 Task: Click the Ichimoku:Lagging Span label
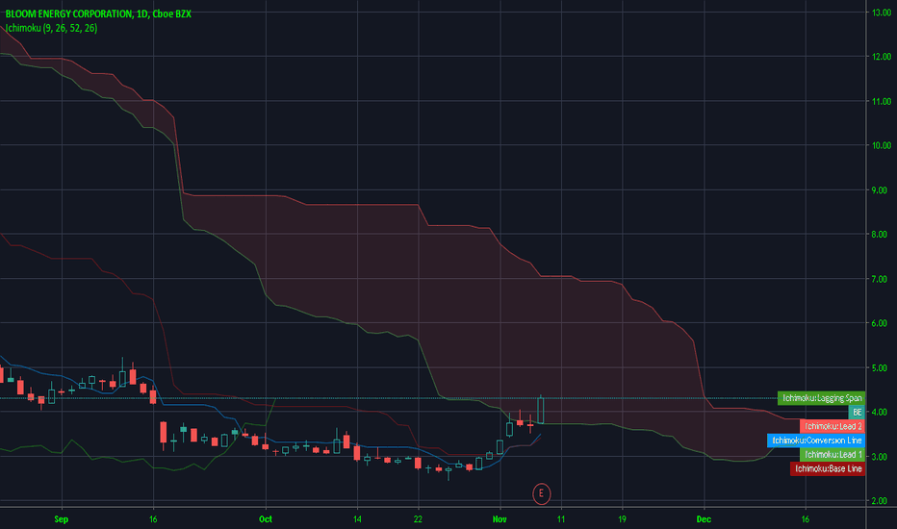(821, 398)
